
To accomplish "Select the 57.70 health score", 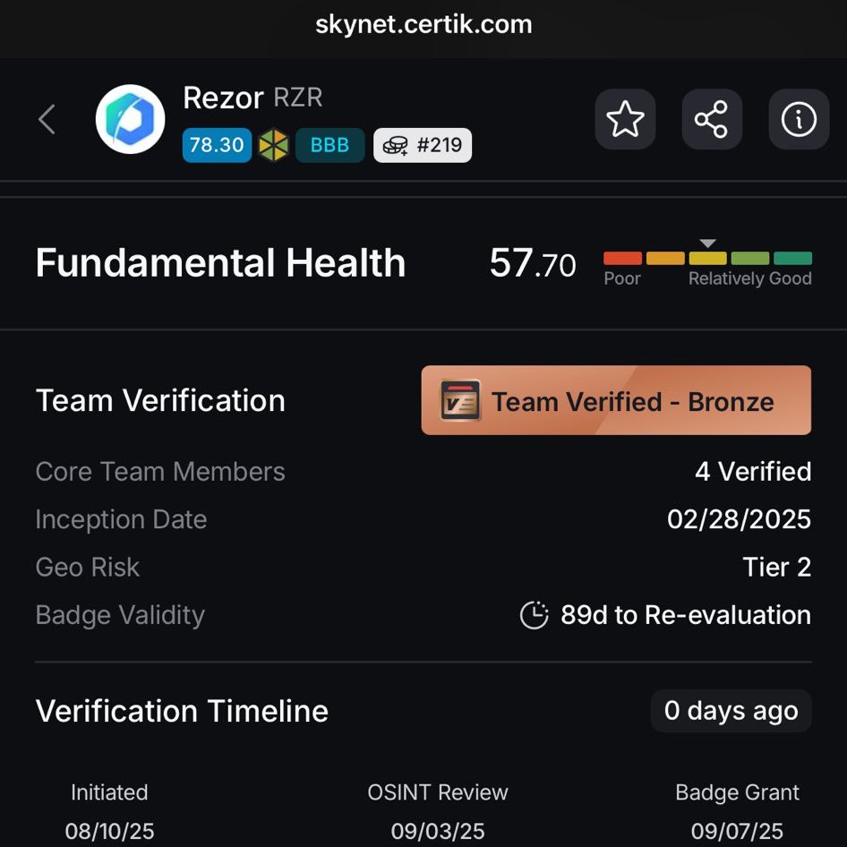I will pos(532,263).
